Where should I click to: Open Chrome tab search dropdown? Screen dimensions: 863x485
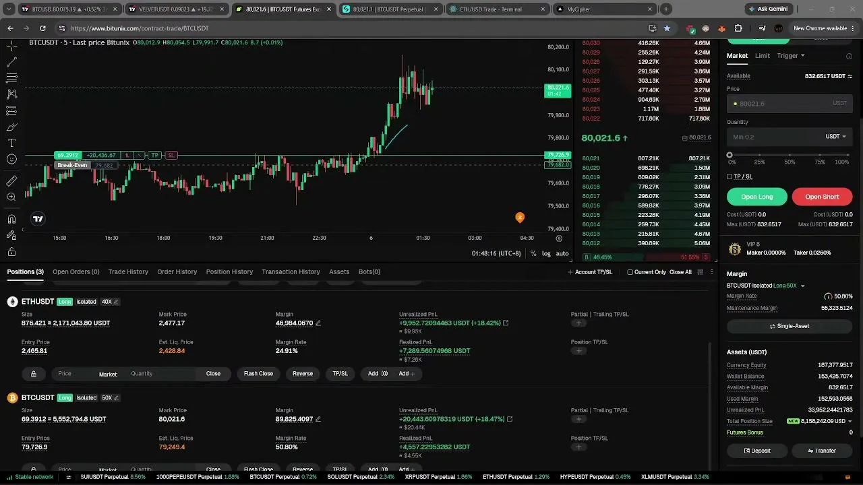tap(10, 9)
